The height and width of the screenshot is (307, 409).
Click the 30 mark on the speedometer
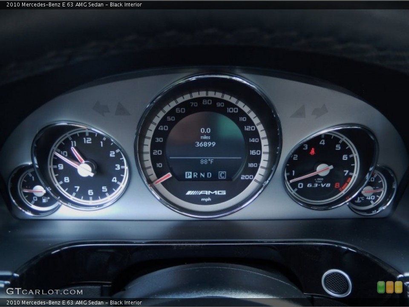(x=159, y=140)
